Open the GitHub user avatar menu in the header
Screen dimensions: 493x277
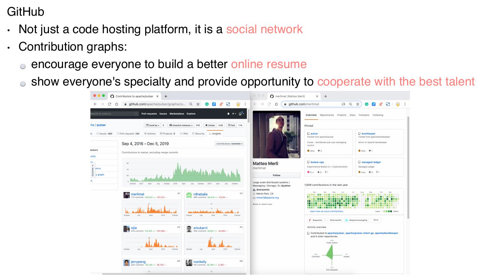(241, 114)
